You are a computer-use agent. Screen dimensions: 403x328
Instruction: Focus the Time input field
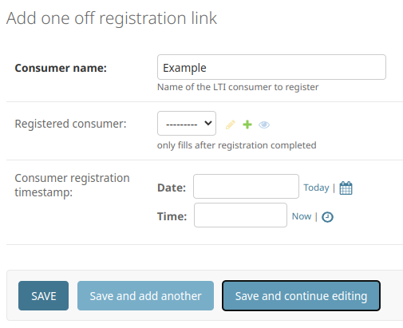[240, 215]
